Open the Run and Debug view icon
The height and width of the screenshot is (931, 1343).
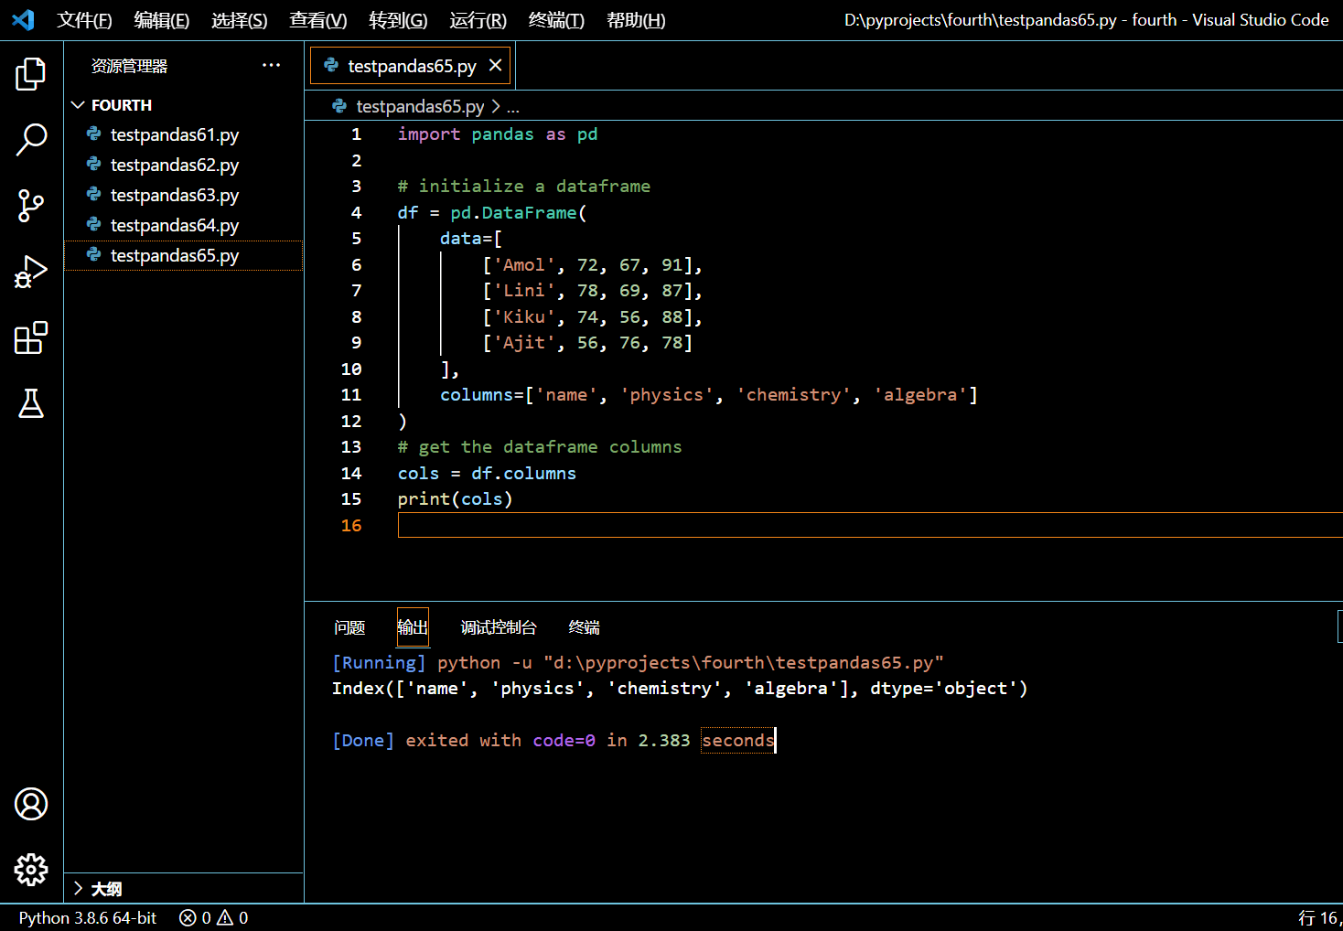(x=31, y=272)
